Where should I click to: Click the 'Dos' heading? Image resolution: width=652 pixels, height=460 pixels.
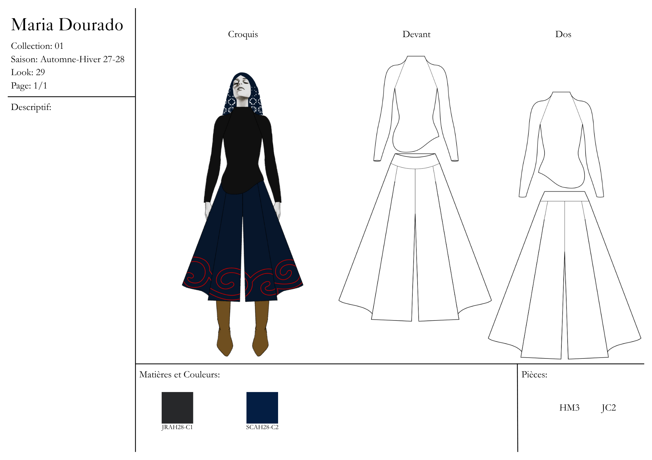point(563,34)
